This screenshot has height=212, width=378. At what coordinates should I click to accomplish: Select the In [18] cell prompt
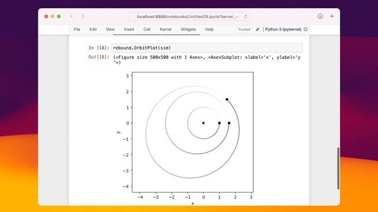point(99,48)
